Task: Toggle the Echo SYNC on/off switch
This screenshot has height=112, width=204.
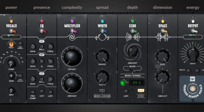Action: (141, 90)
